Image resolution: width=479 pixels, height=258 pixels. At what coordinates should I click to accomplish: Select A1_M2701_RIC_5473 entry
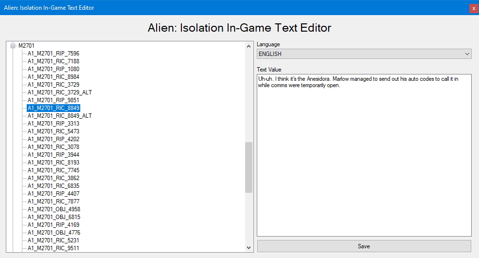[x=53, y=131]
